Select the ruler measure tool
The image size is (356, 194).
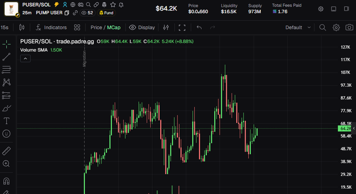click(x=6, y=151)
